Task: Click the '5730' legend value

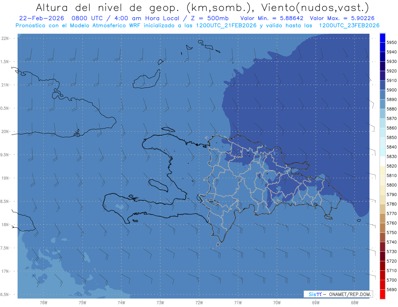Action: tap(391, 251)
